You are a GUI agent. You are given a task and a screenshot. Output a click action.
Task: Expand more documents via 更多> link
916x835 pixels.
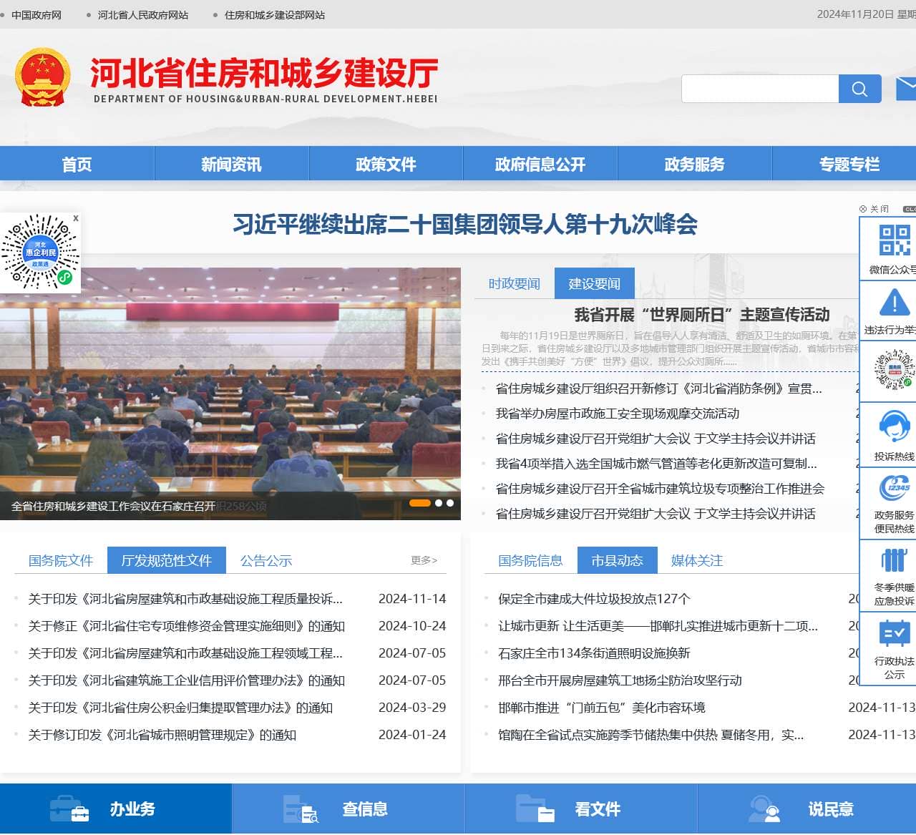[424, 560]
